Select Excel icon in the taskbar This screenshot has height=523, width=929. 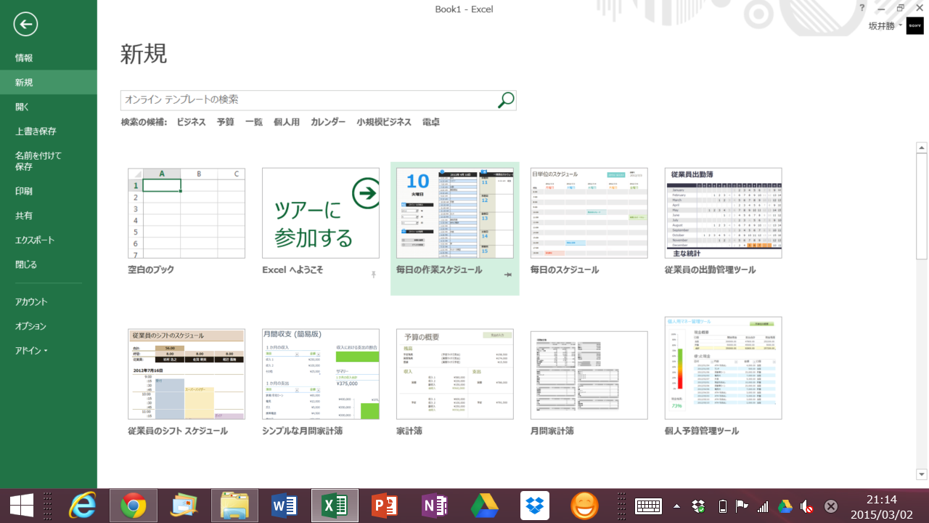335,506
